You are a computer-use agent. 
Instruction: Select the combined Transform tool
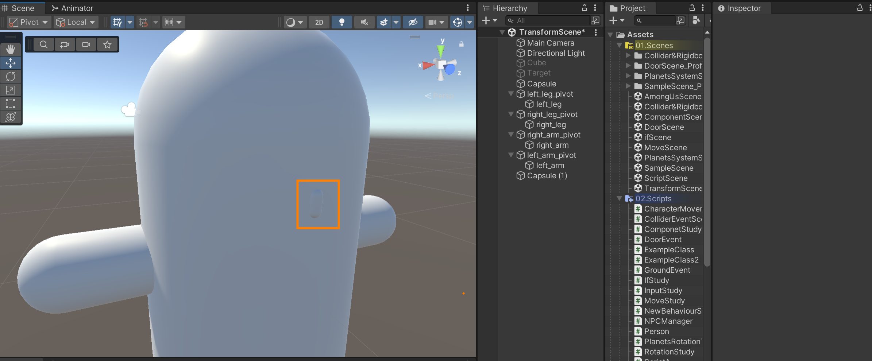click(x=11, y=117)
